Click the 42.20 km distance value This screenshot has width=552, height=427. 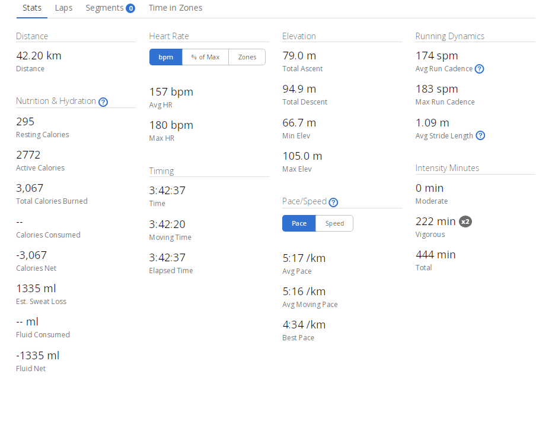[x=39, y=56]
